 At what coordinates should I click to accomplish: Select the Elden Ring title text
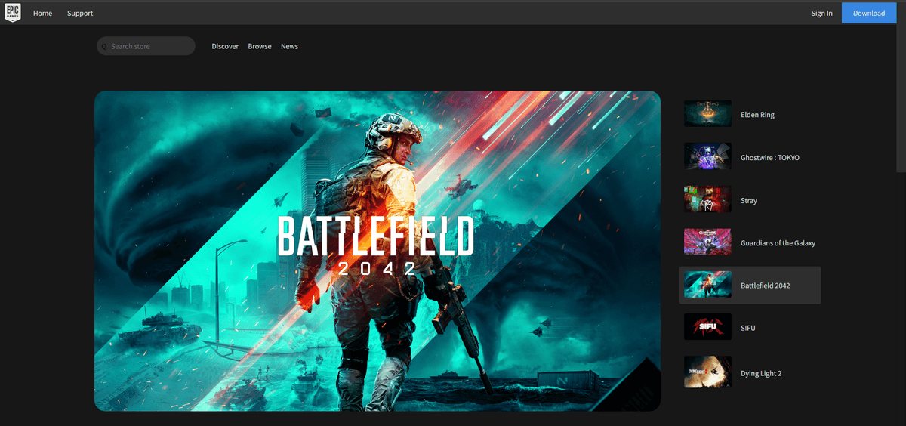pos(757,115)
